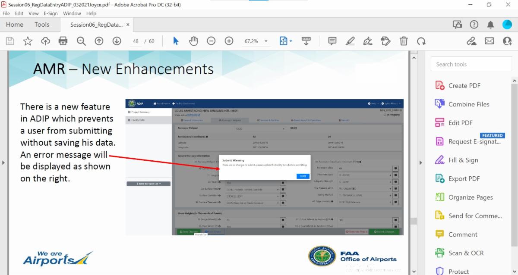Open Edit PDF tool
Image resolution: width=518 pixels, height=275 pixels.
tap(454, 122)
